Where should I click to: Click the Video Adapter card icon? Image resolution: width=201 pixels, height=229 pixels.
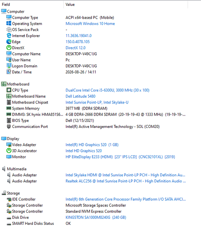pos(9,145)
